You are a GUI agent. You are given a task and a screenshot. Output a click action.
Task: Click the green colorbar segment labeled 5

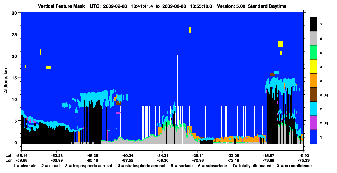(313, 52)
